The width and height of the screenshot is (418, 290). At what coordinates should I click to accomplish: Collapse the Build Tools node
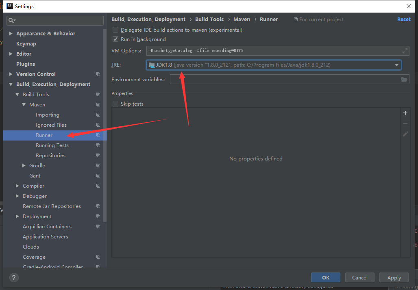[17, 94]
